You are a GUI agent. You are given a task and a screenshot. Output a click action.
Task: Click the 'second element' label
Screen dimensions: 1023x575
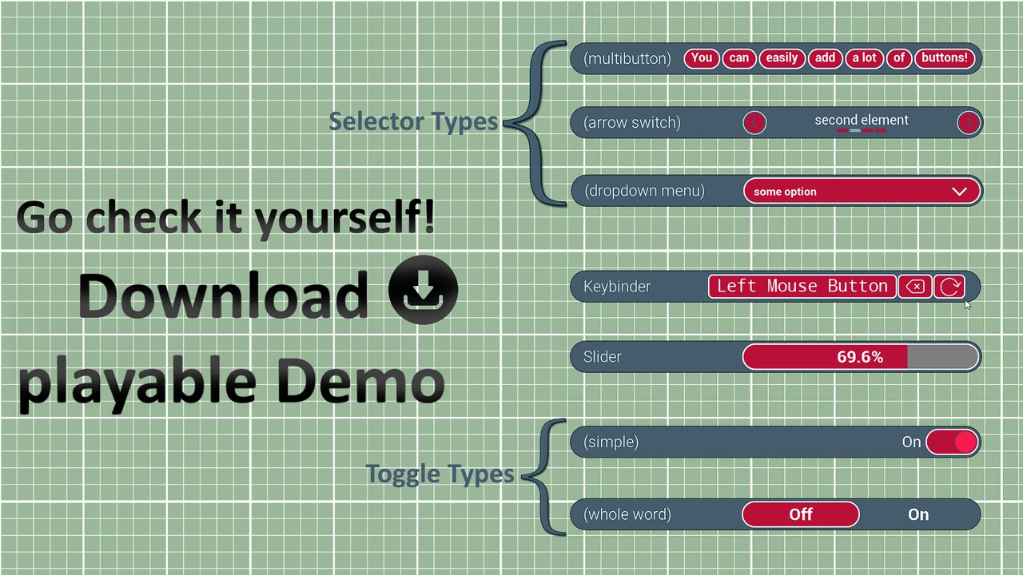pyautogui.click(x=862, y=120)
